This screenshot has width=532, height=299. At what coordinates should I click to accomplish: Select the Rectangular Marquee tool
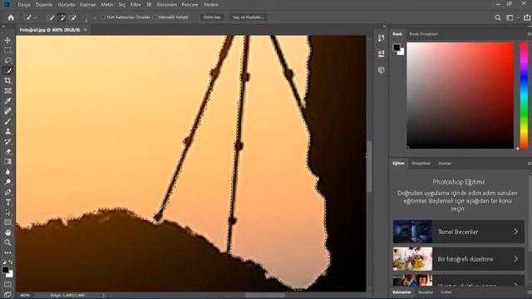click(x=7, y=51)
